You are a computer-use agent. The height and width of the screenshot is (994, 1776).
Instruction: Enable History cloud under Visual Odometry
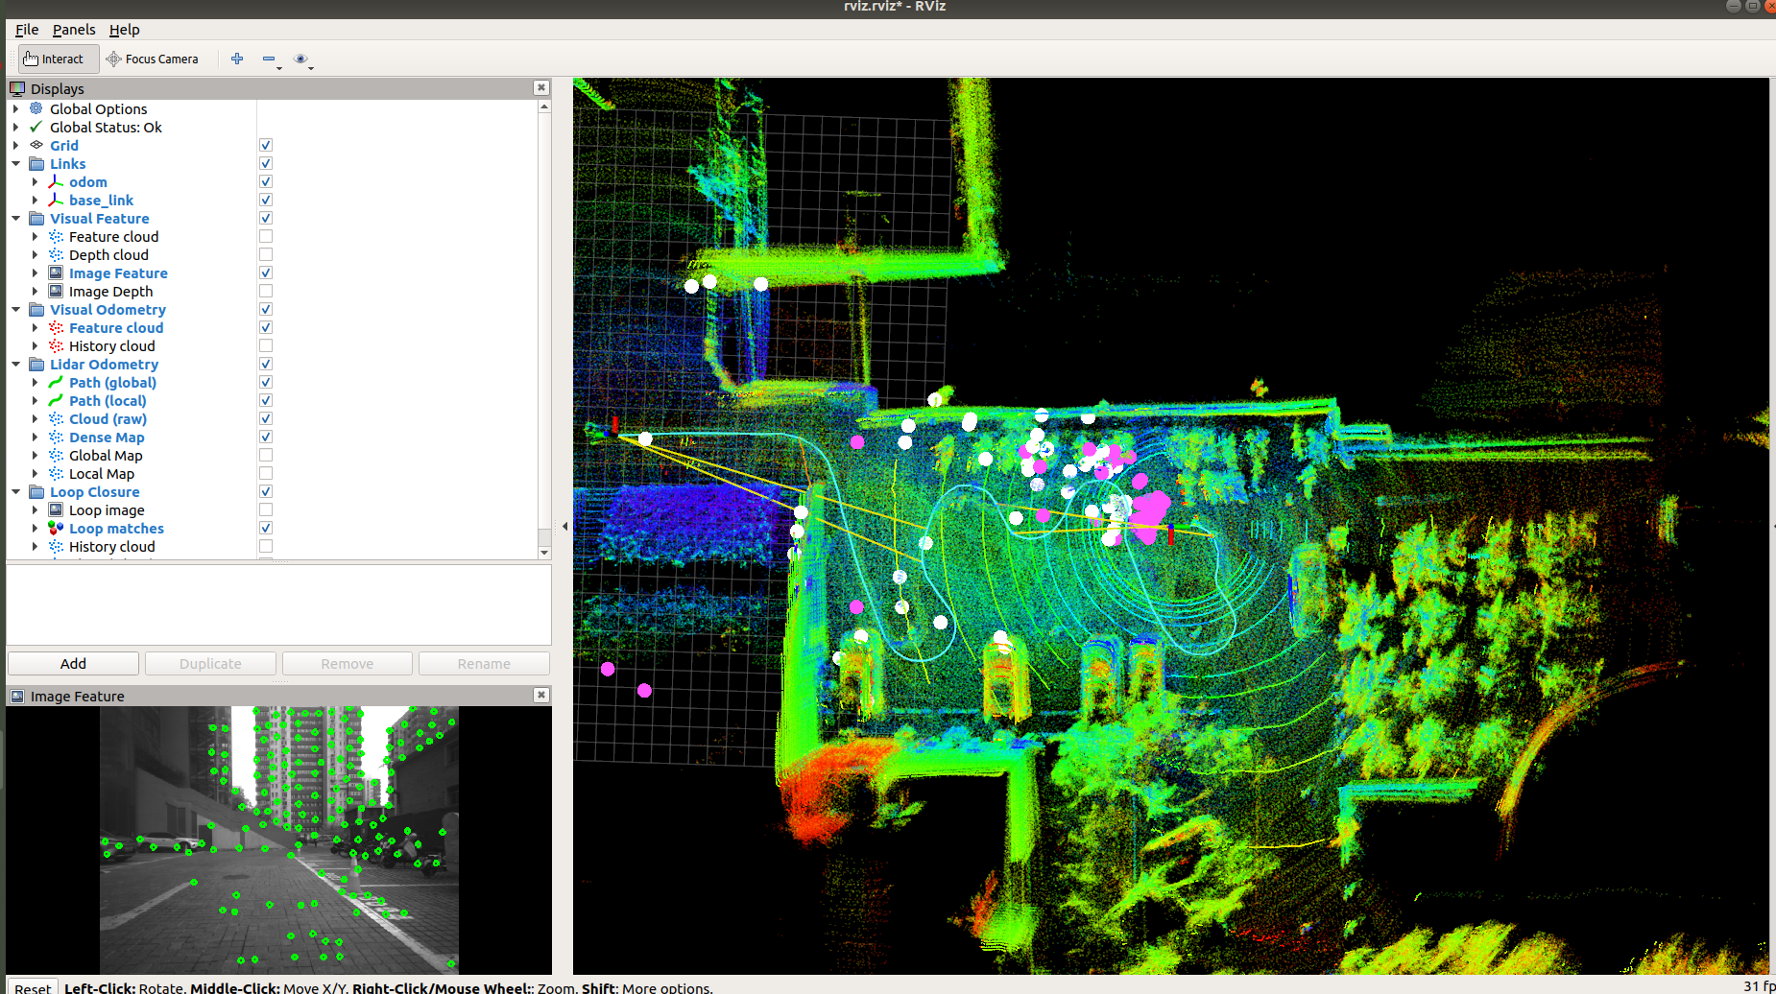tap(266, 345)
